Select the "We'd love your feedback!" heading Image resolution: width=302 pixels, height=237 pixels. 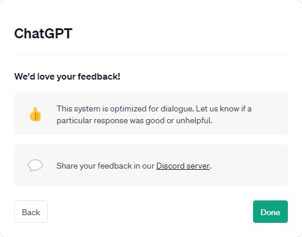[x=67, y=77]
